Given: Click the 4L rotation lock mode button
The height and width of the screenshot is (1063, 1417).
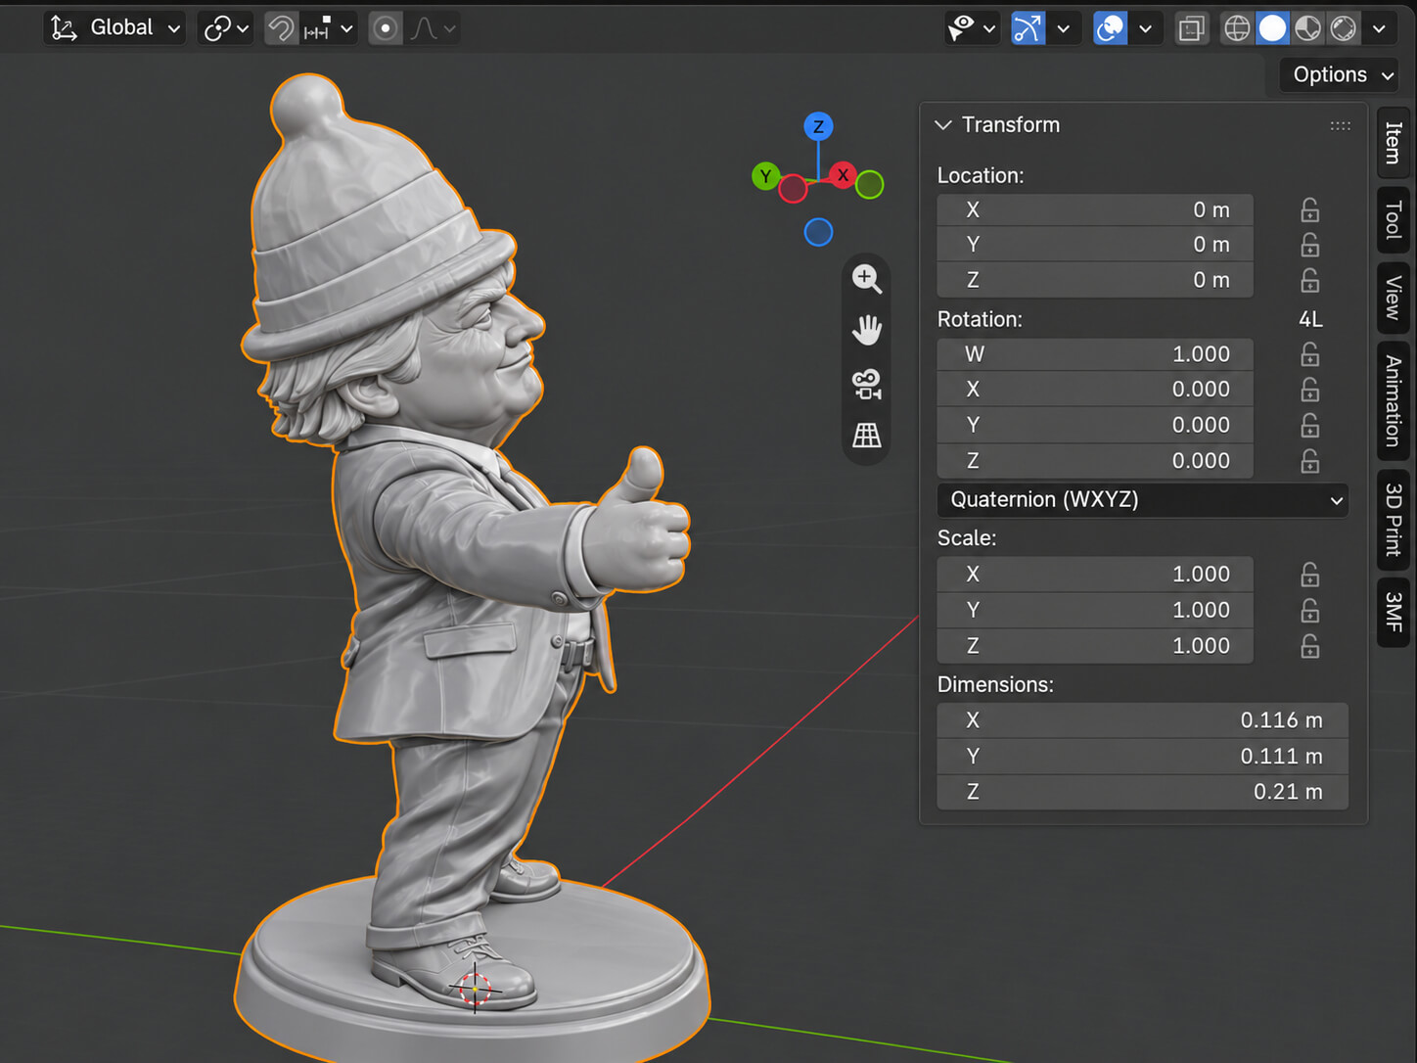Looking at the screenshot, I should (1310, 319).
